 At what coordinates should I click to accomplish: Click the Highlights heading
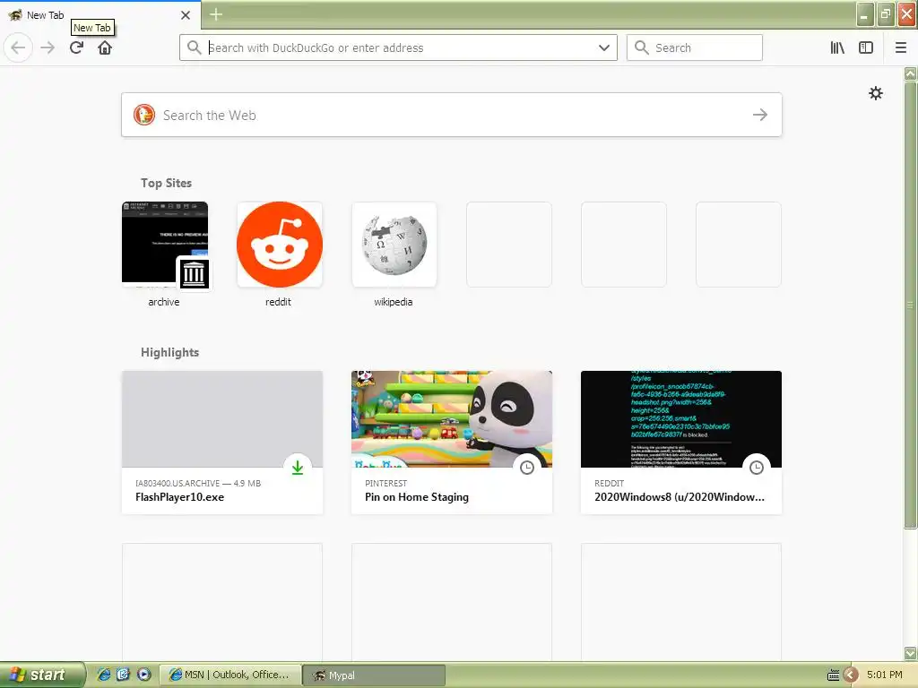[x=169, y=352]
